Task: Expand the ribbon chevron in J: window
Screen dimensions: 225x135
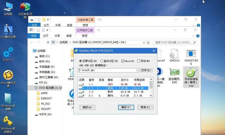Action: [193, 36]
